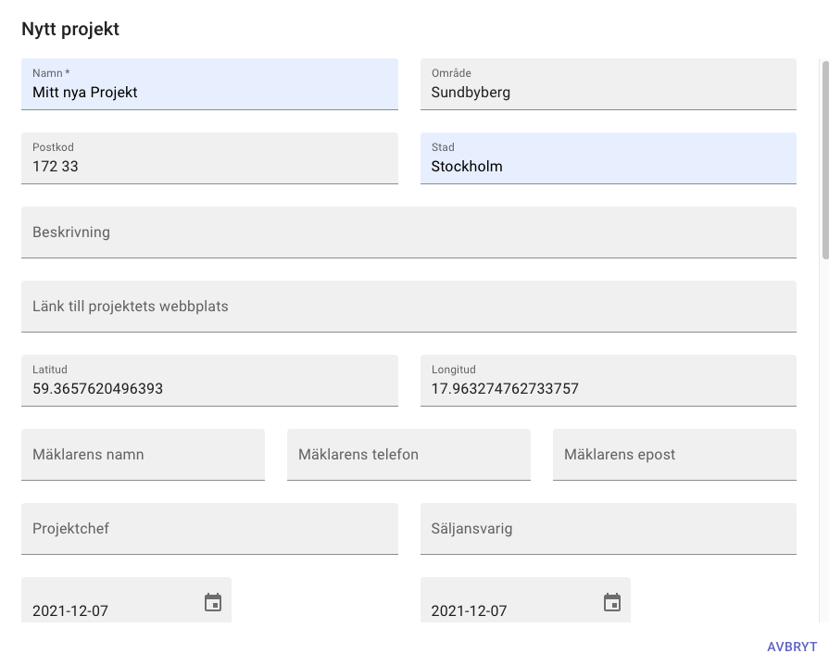This screenshot has height=666, width=829.
Task: Open calendar picker on right date field
Action: (x=612, y=603)
